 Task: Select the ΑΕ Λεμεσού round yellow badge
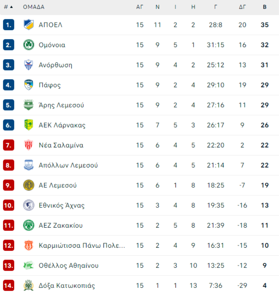tap(29, 185)
